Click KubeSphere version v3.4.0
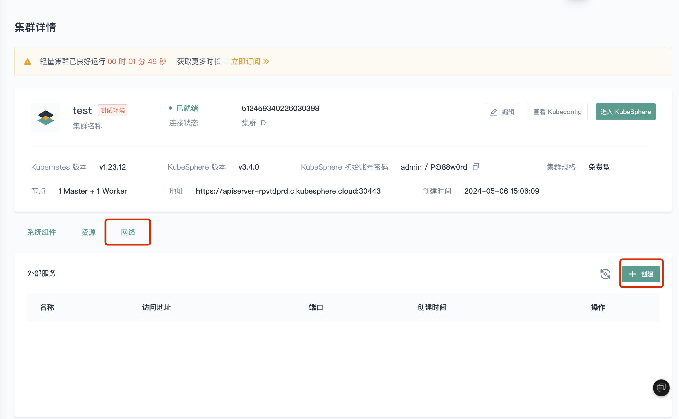 click(x=249, y=167)
